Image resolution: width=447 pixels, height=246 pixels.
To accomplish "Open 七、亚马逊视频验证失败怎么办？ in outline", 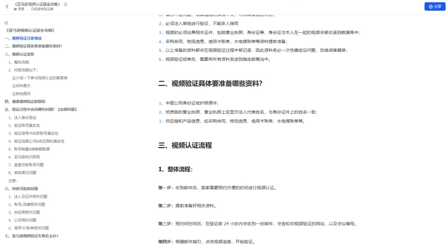I will click(x=31, y=236).
